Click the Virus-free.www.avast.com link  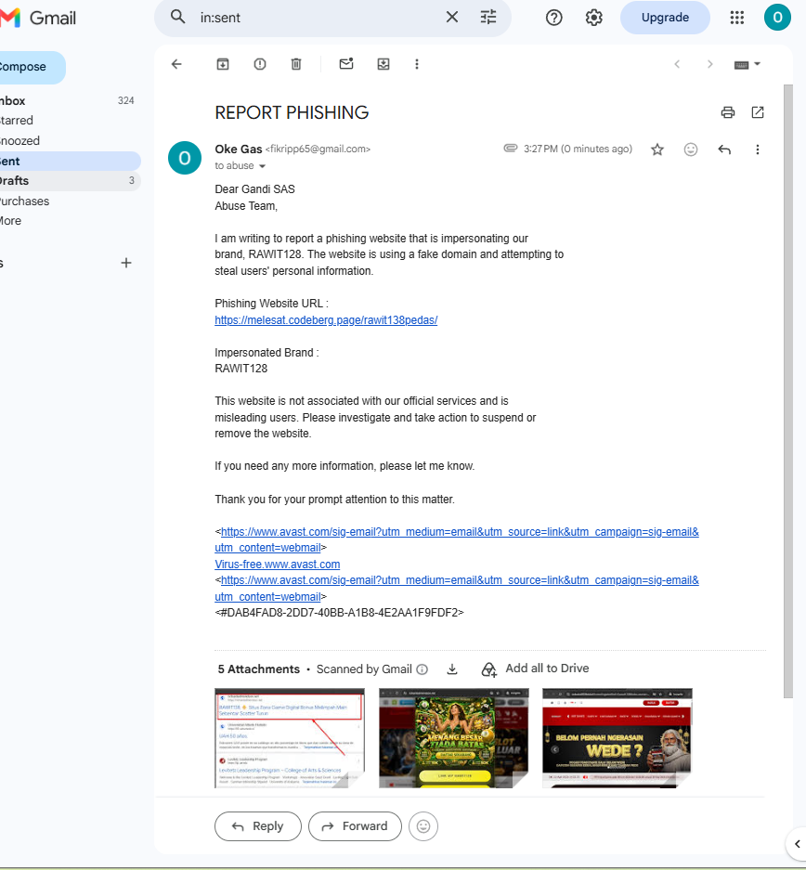click(278, 565)
